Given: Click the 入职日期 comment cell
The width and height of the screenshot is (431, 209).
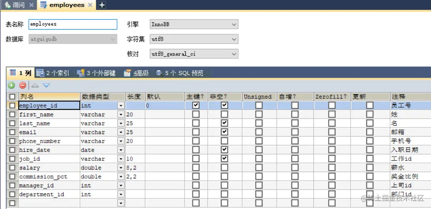Looking at the screenshot, I should 410,150.
